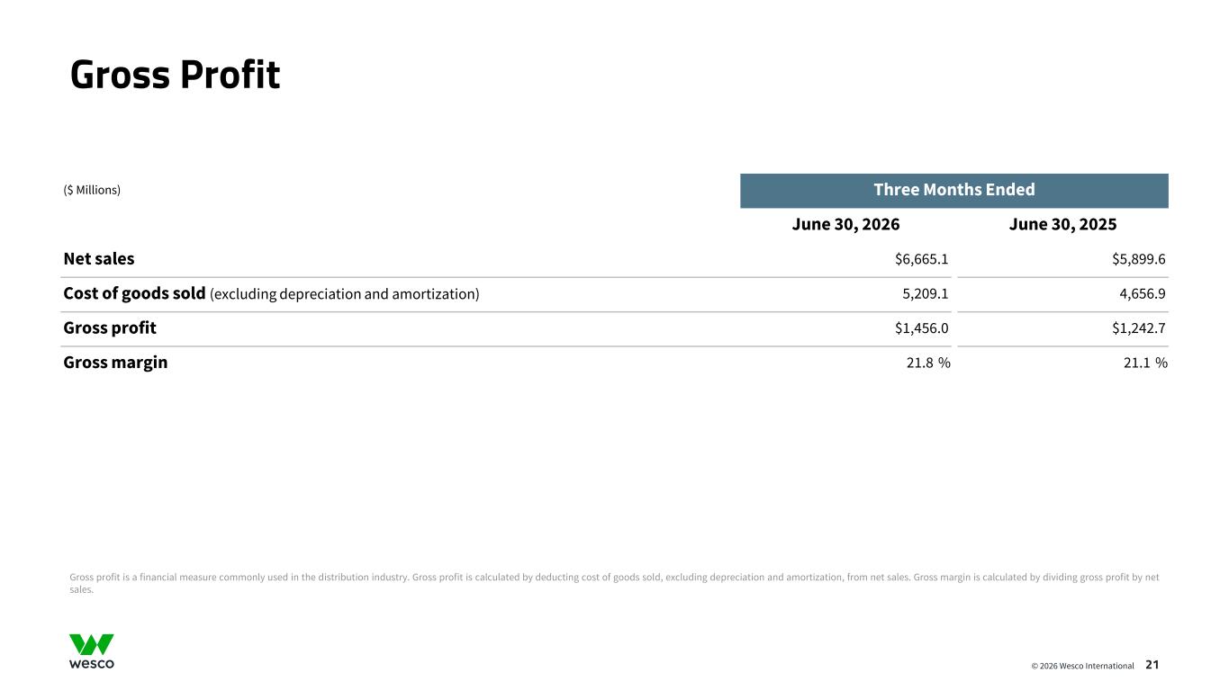The height and width of the screenshot is (691, 1229).
Task: Select the Net sales row label
Action: [x=99, y=259]
